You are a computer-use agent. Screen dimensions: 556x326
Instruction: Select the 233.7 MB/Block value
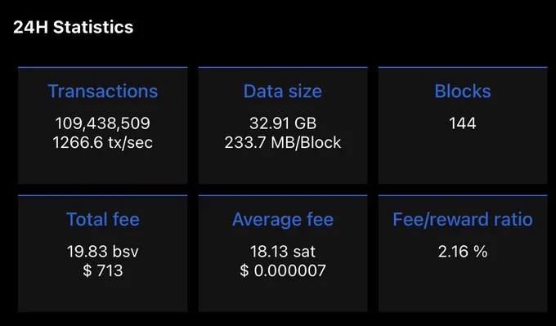283,142
